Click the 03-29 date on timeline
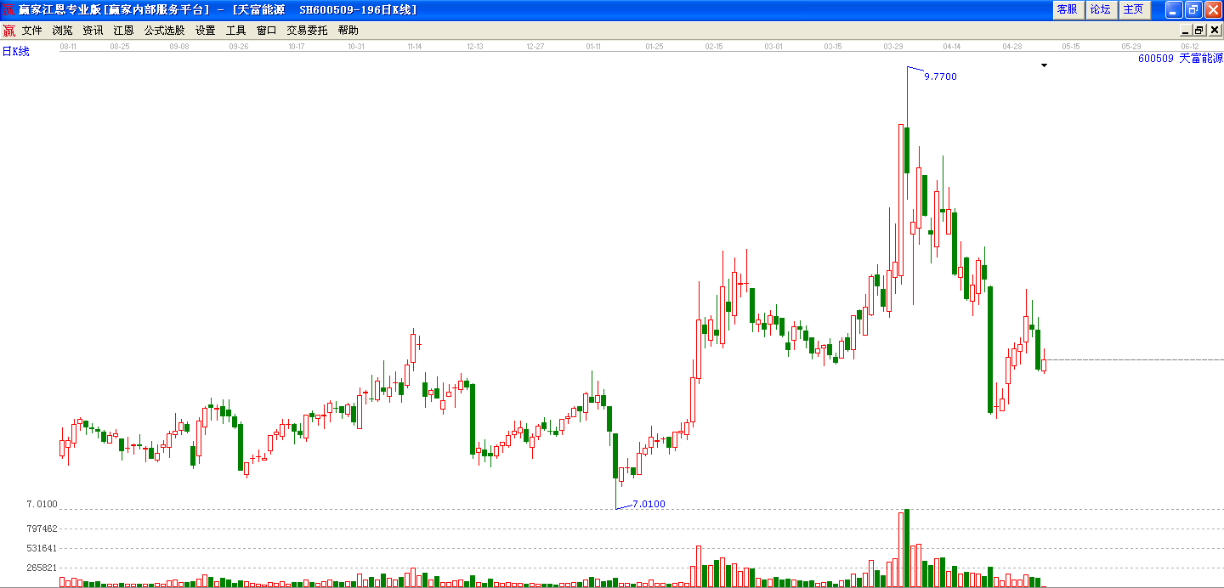Viewport: 1224px width, 588px height. pos(892,47)
